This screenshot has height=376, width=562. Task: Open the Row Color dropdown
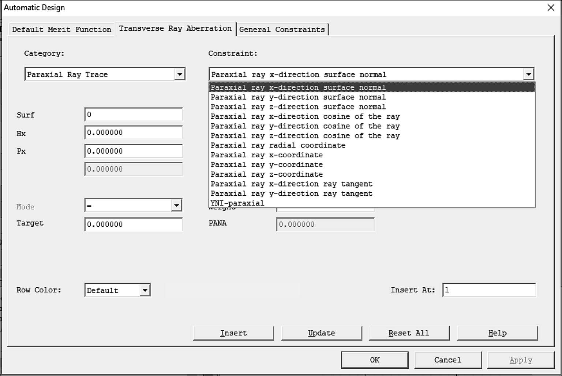145,291
